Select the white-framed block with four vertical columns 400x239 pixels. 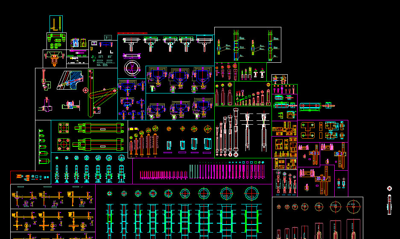pyautogui.click(x=248, y=45)
